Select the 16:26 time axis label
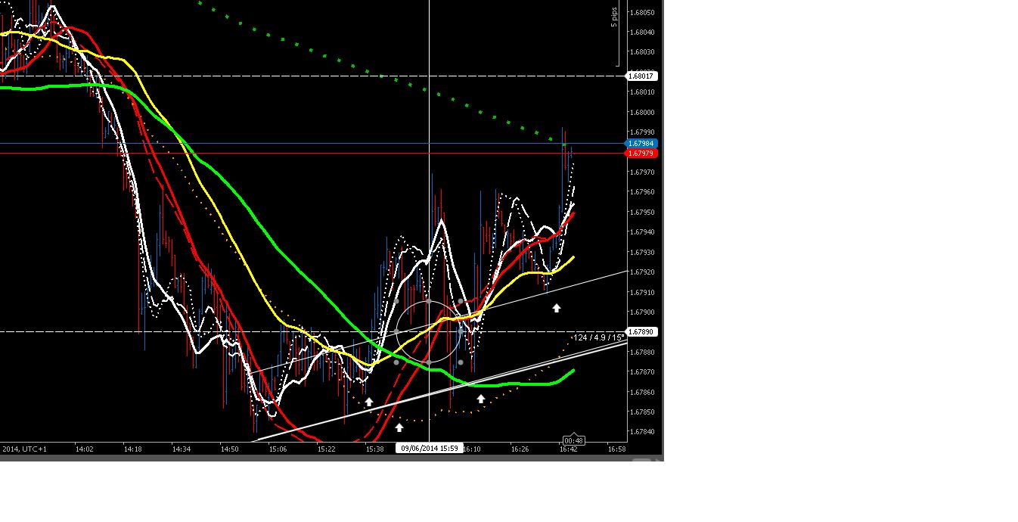Screen dimensions: 1018x522 tap(520, 448)
